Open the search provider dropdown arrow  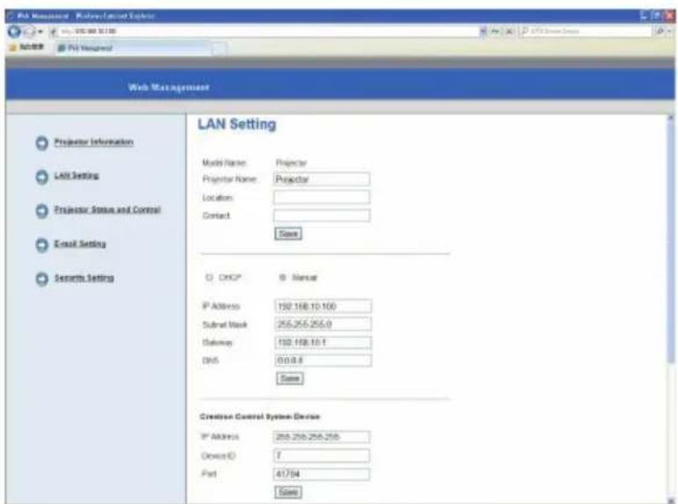pos(670,31)
